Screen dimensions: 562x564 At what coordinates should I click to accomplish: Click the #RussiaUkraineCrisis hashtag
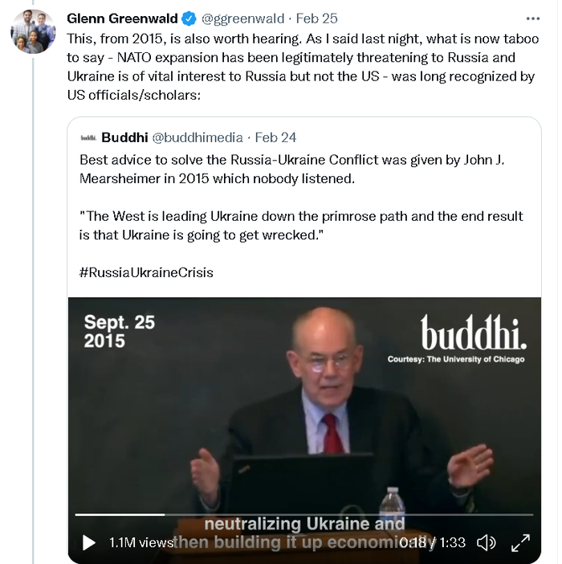pyautogui.click(x=146, y=272)
